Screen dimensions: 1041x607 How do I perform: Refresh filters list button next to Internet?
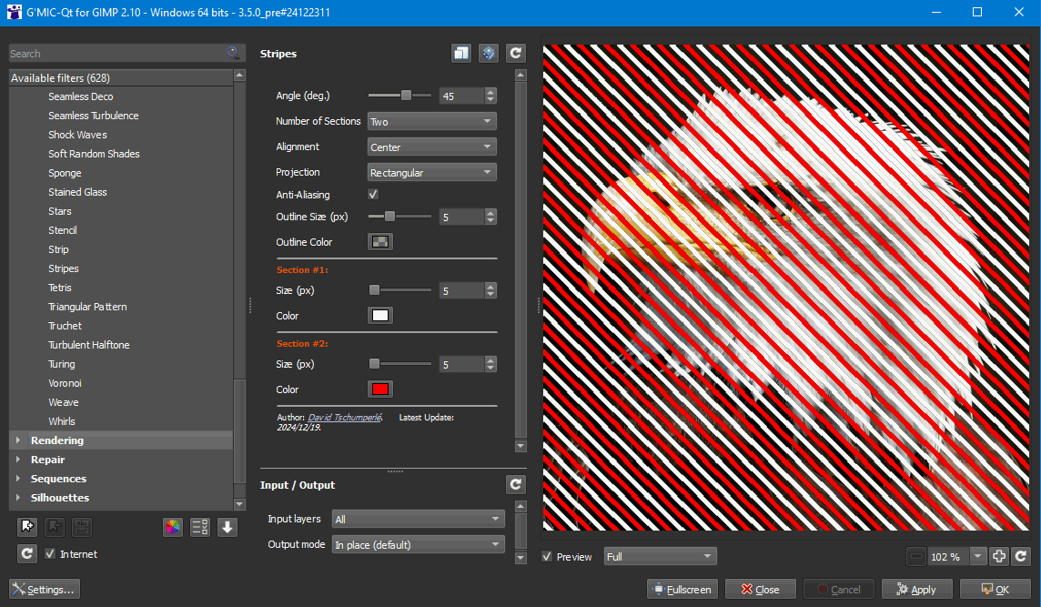[x=27, y=554]
